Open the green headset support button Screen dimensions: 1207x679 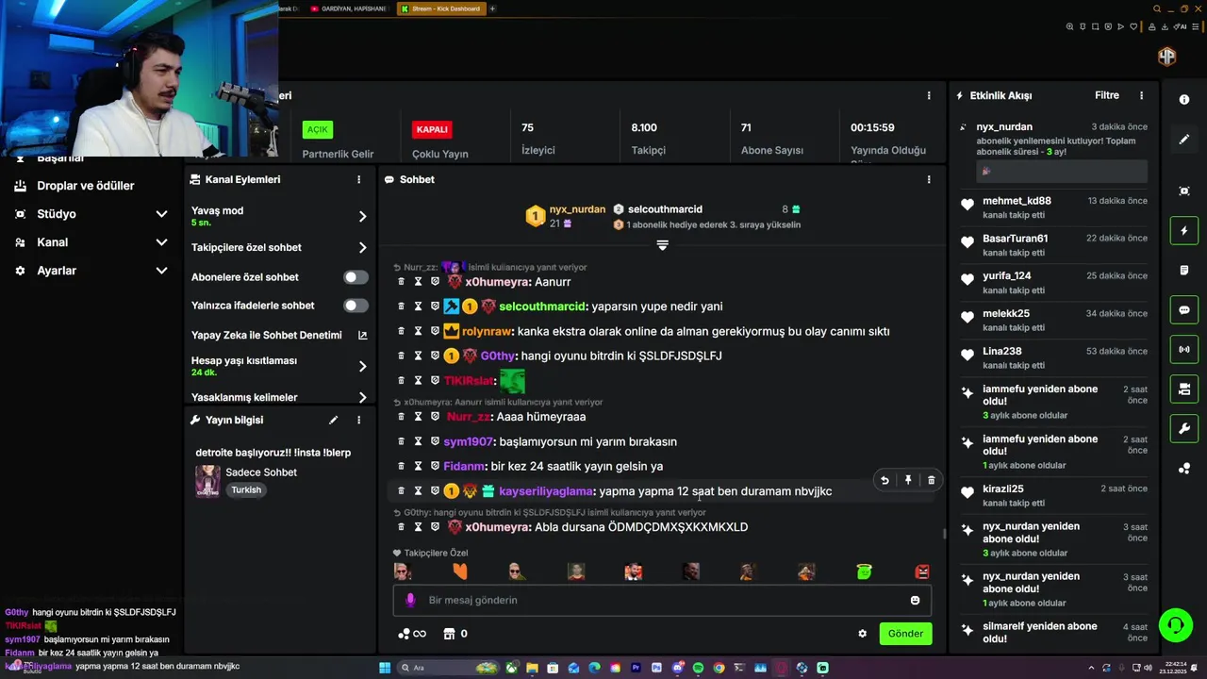coord(1175,624)
